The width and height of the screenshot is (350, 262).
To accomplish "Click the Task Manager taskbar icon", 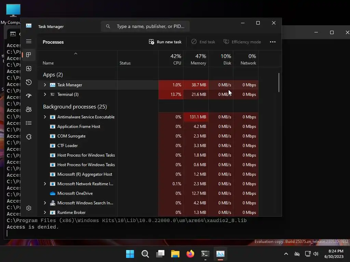I will click(220, 254).
